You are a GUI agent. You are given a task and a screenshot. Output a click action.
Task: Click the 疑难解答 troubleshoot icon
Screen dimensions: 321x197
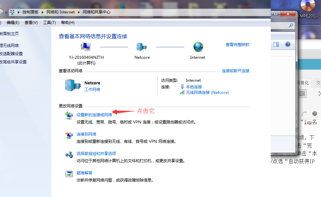pyautogui.click(x=69, y=174)
